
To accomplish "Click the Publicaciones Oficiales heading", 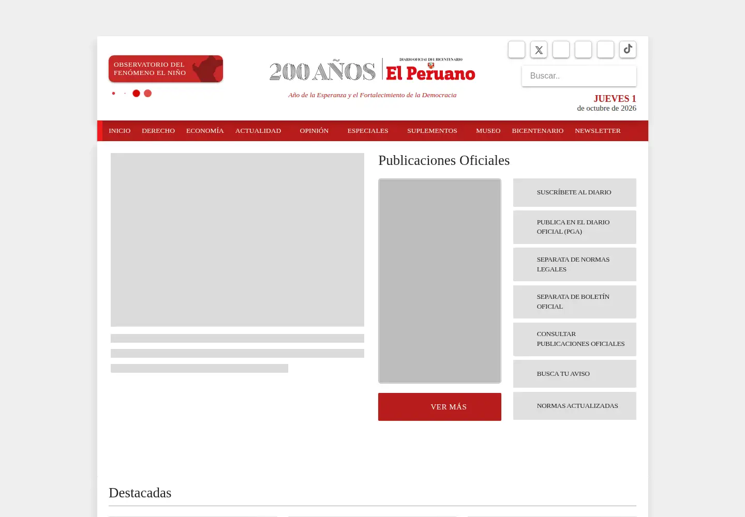I will 444,160.
